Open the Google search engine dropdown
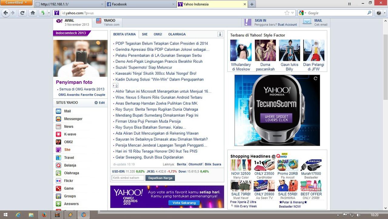 point(303,13)
